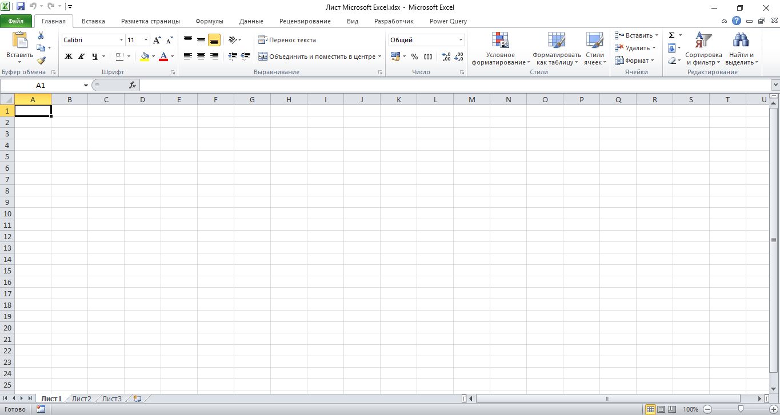Click column D header
Screen dimensions: 780x415
142,99
